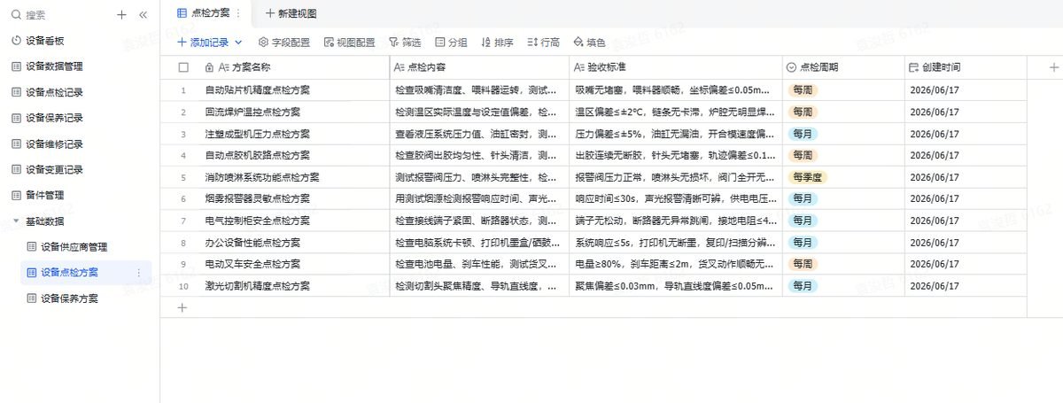Create a 新建视图 new view
Viewport: 1063px width, 403px height.
coord(291,13)
